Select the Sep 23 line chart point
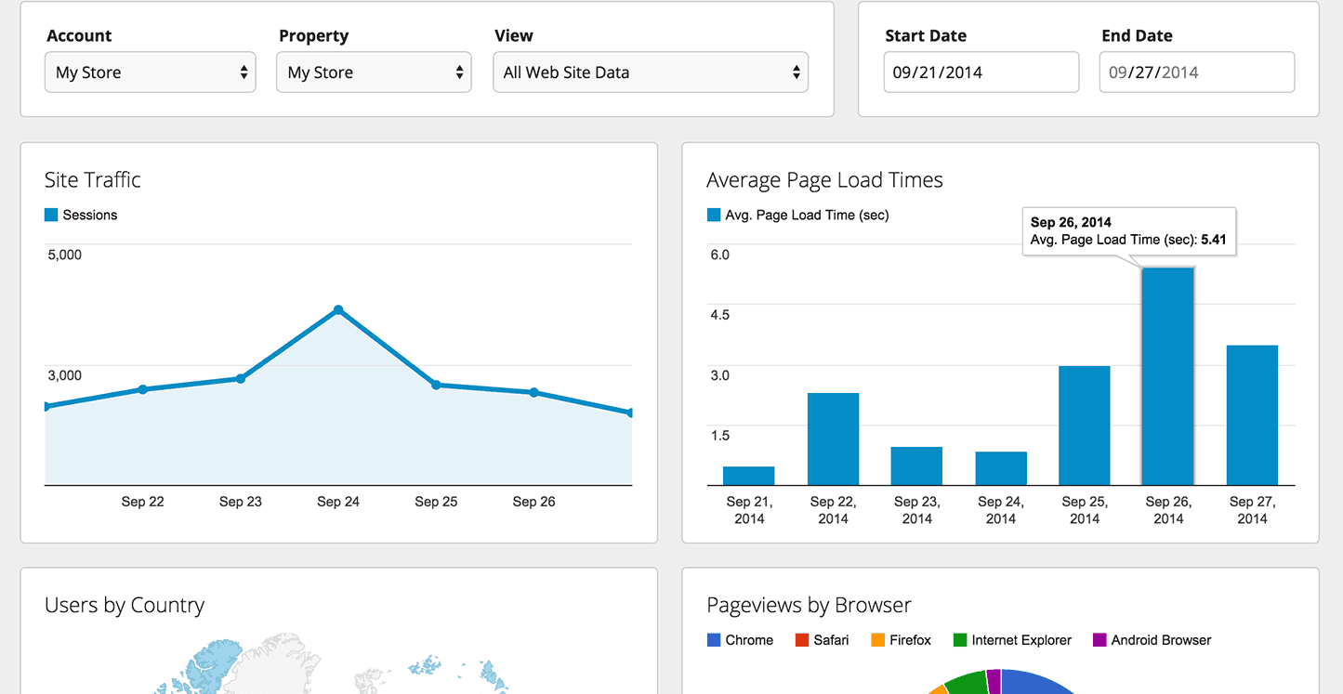Image resolution: width=1343 pixels, height=694 pixels. (x=241, y=378)
